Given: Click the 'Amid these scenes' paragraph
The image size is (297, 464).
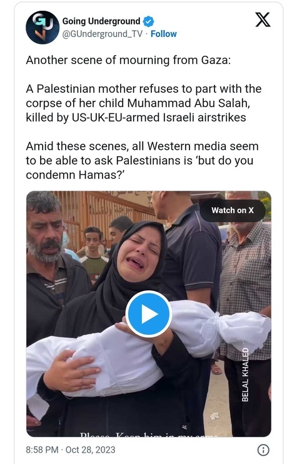Looking at the screenshot, I should [x=142, y=161].
